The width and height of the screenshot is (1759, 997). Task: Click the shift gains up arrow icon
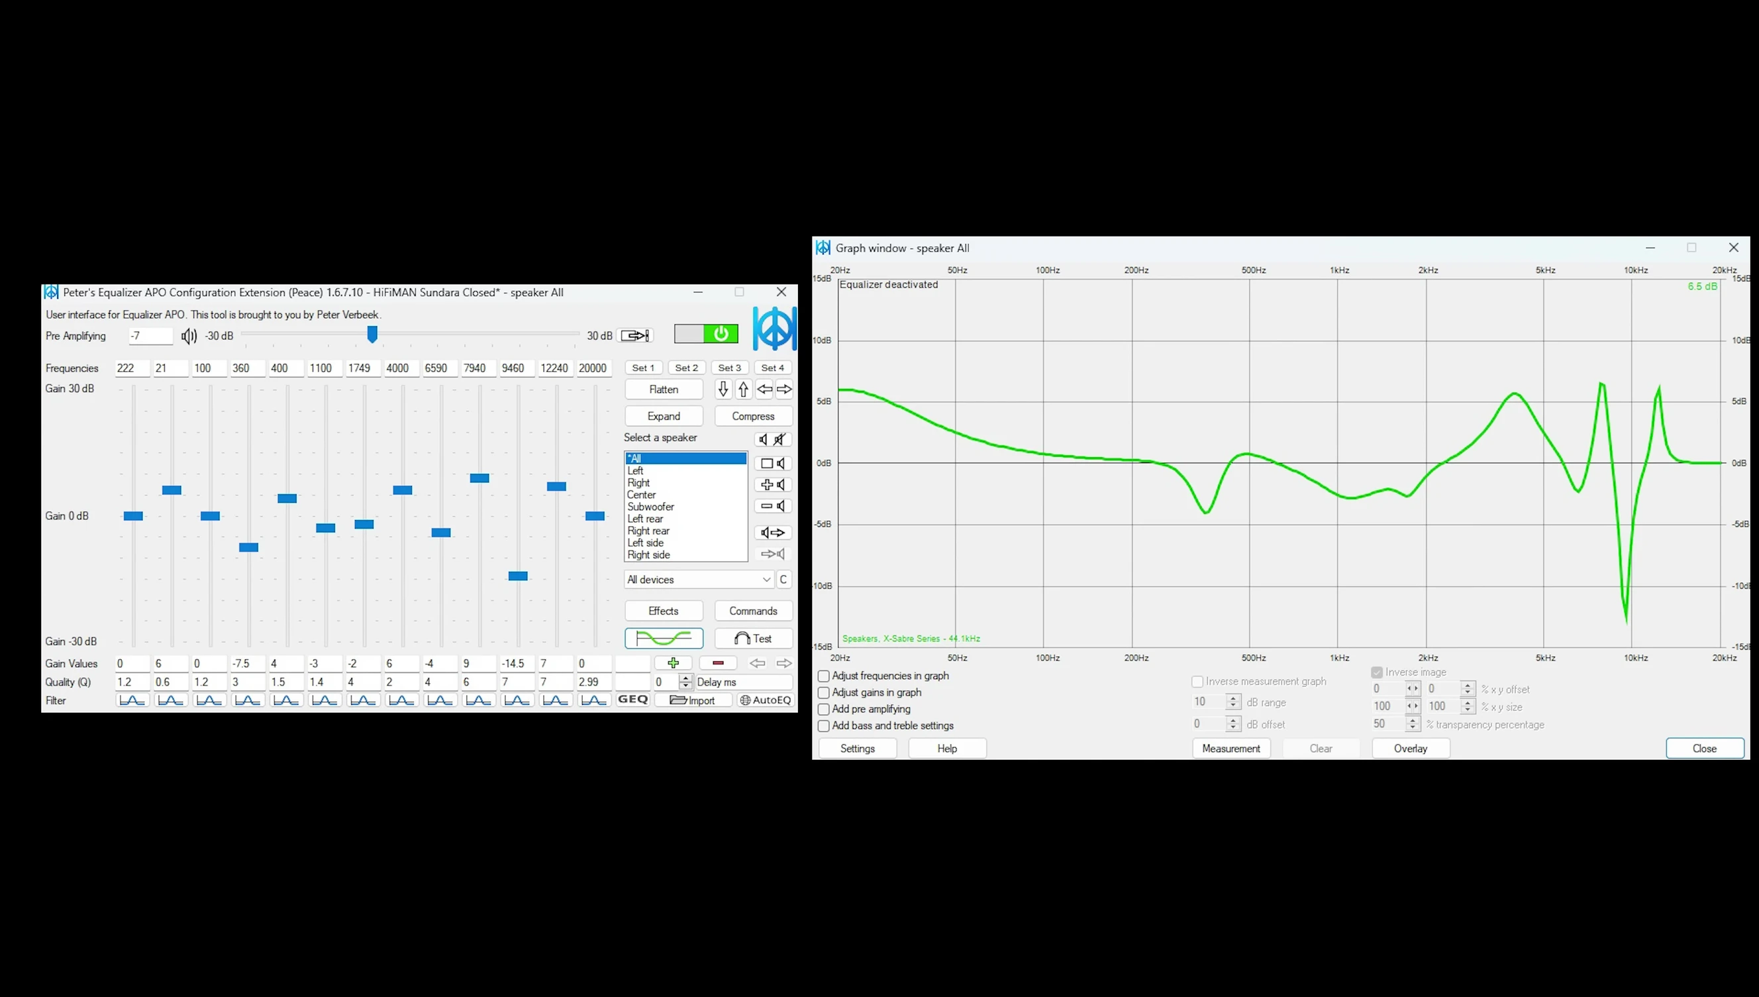tap(743, 389)
